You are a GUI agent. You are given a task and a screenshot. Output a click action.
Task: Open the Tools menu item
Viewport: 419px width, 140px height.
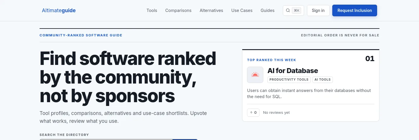pos(152,10)
